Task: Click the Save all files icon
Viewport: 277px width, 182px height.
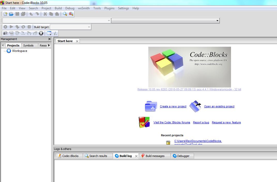Action: click(23, 14)
